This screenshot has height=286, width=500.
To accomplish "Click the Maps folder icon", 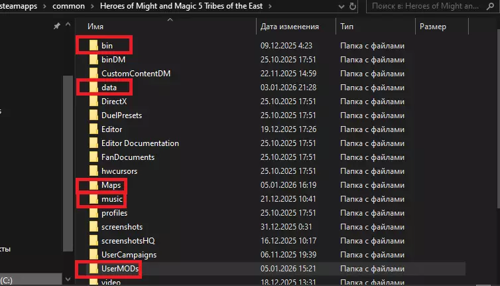I will [x=93, y=185].
